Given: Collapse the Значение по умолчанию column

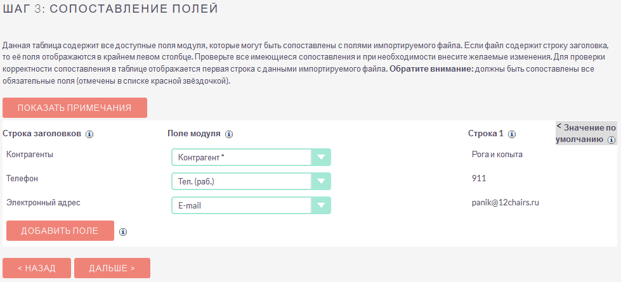Looking at the screenshot, I should click(x=559, y=127).
